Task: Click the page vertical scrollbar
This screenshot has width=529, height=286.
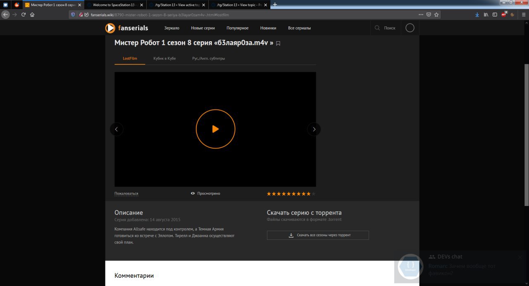Action: [x=526, y=134]
